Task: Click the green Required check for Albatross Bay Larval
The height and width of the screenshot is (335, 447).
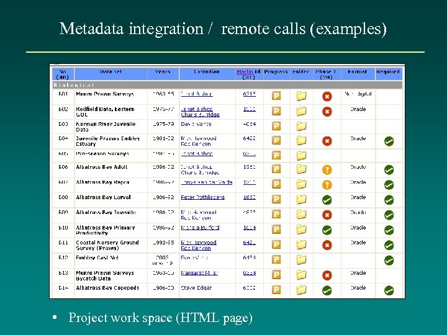Action: 389,200
